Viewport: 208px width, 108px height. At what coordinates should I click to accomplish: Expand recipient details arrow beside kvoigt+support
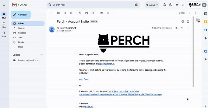[73, 31]
